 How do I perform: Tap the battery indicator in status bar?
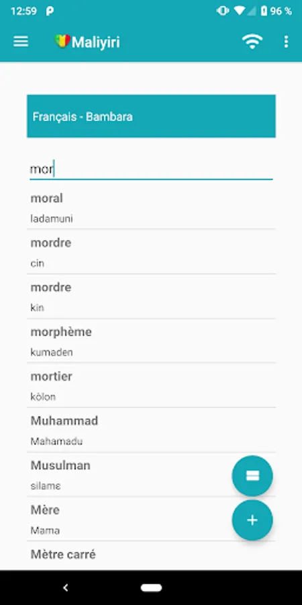(264, 11)
